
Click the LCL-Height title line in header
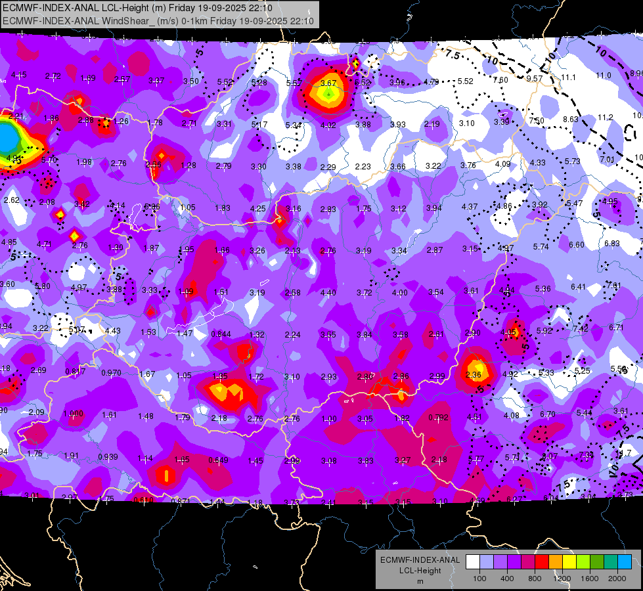point(138,8)
